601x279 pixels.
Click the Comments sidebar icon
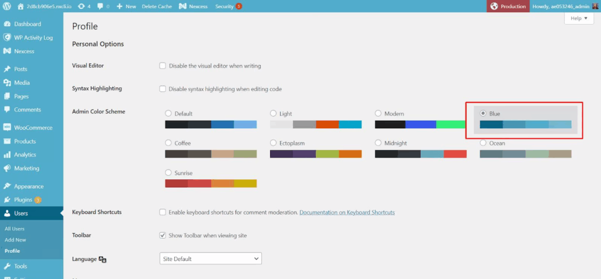point(7,110)
